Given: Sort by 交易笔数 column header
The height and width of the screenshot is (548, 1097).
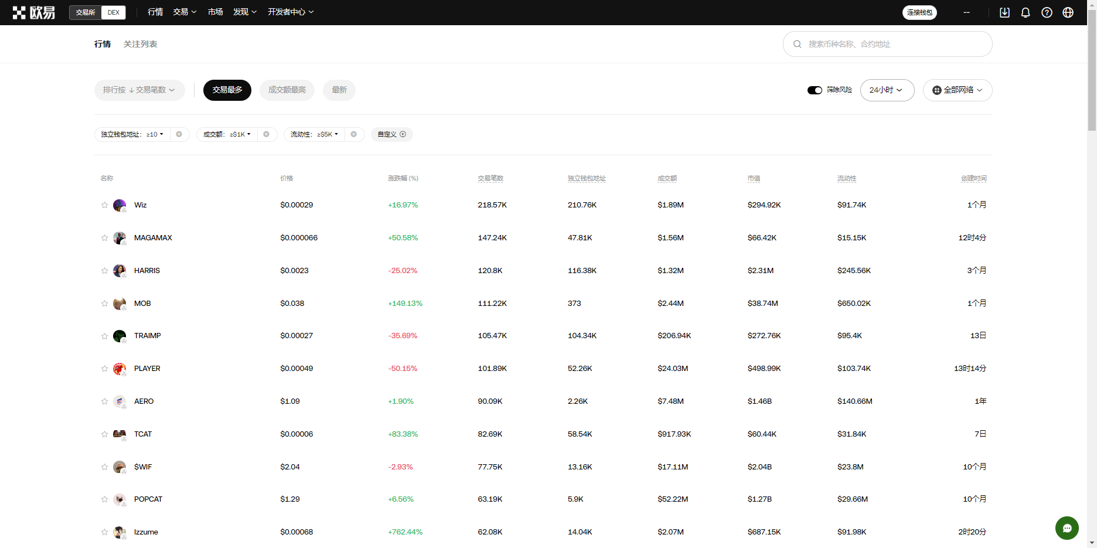Looking at the screenshot, I should [x=490, y=178].
